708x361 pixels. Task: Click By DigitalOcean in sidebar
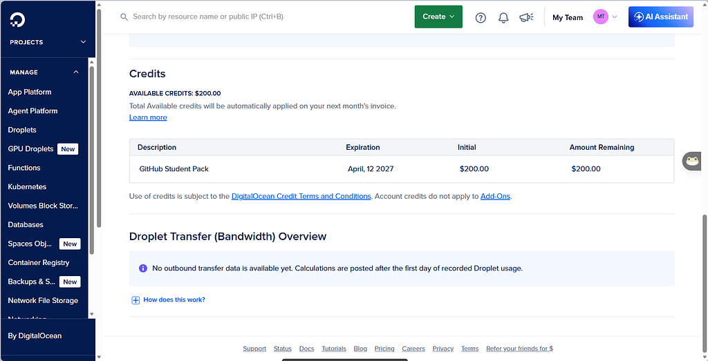click(x=35, y=335)
